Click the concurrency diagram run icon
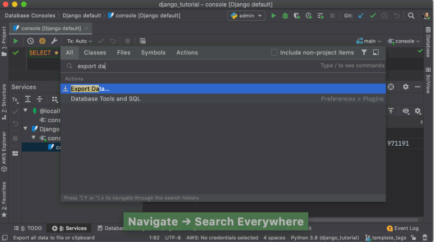 (x=321, y=16)
